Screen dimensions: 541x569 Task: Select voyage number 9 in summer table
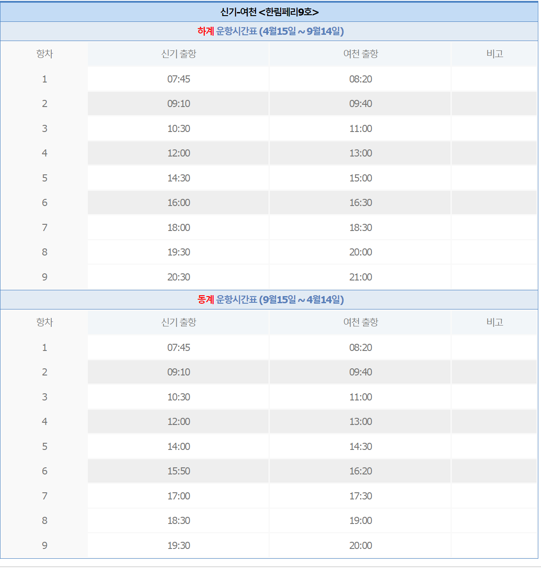[x=44, y=277]
